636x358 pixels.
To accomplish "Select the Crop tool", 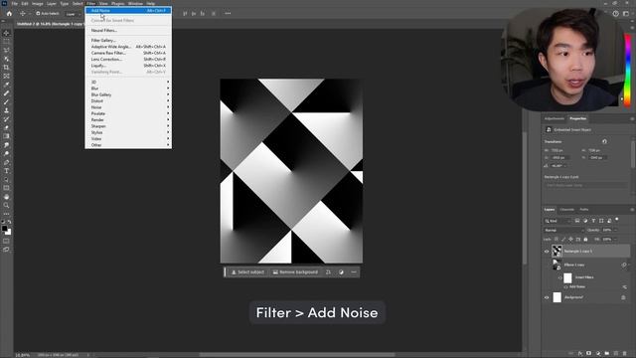I will point(6,68).
